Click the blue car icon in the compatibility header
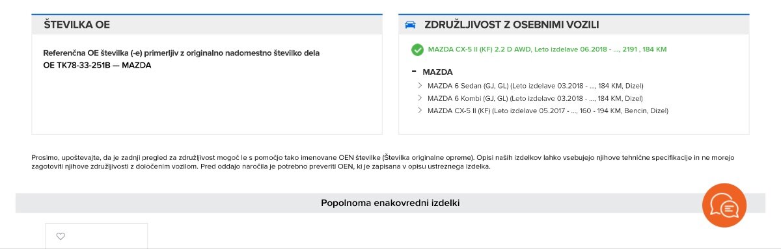Viewport: 781px width, 249px height. tap(410, 25)
